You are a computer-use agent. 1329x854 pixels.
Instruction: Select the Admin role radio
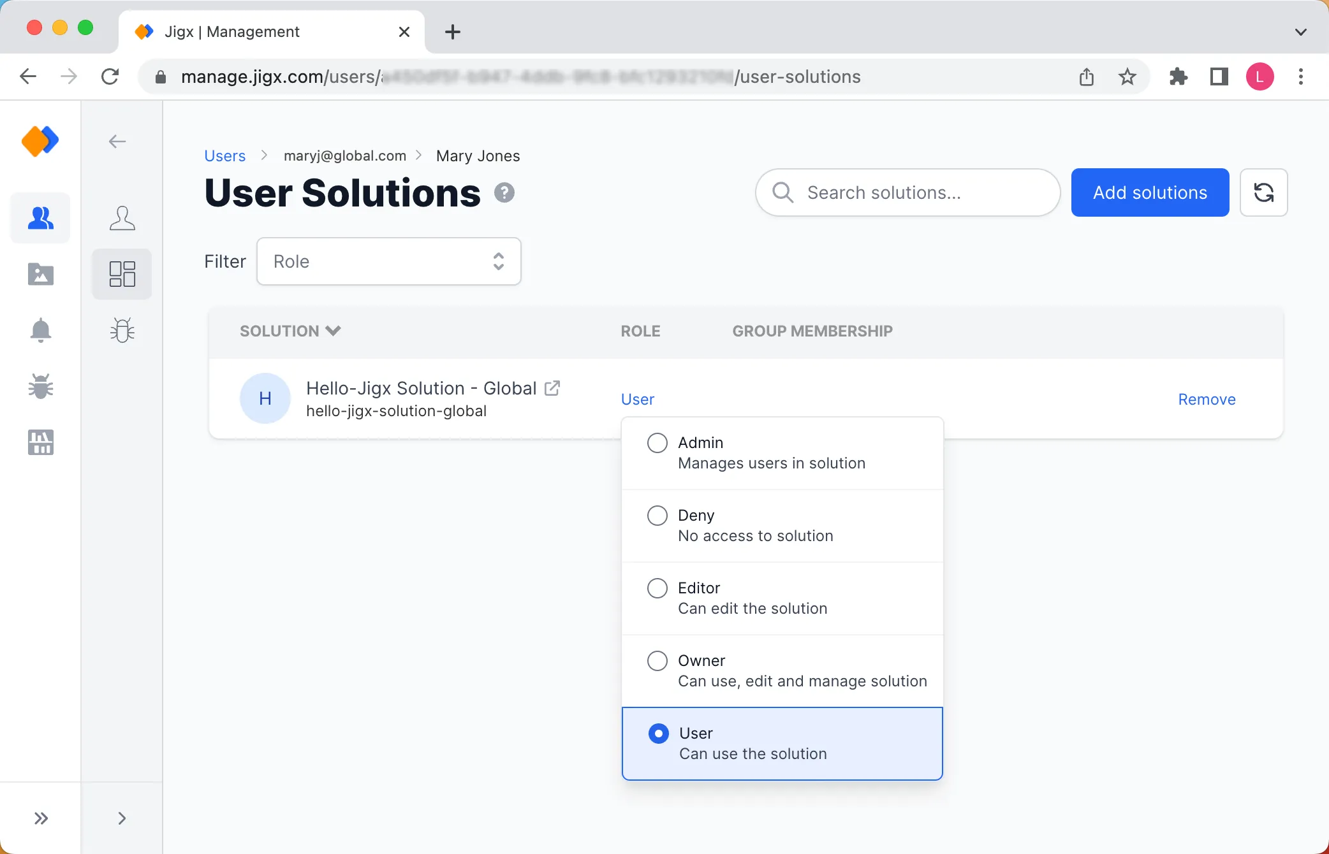click(657, 442)
